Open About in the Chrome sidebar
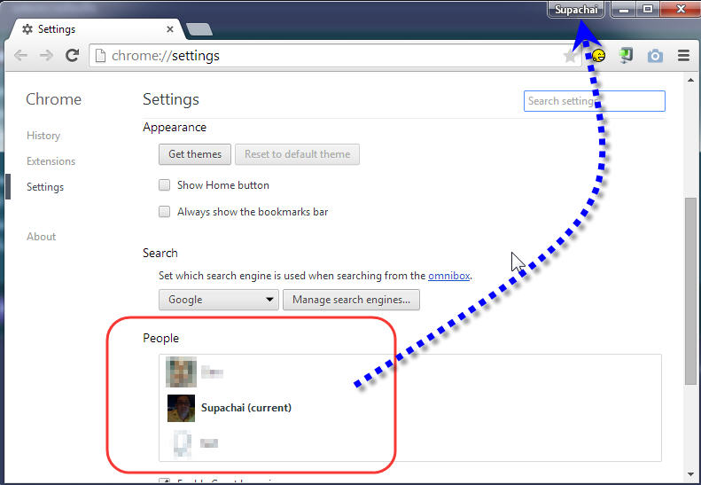Screen dimensions: 701x485 pyautogui.click(x=41, y=237)
